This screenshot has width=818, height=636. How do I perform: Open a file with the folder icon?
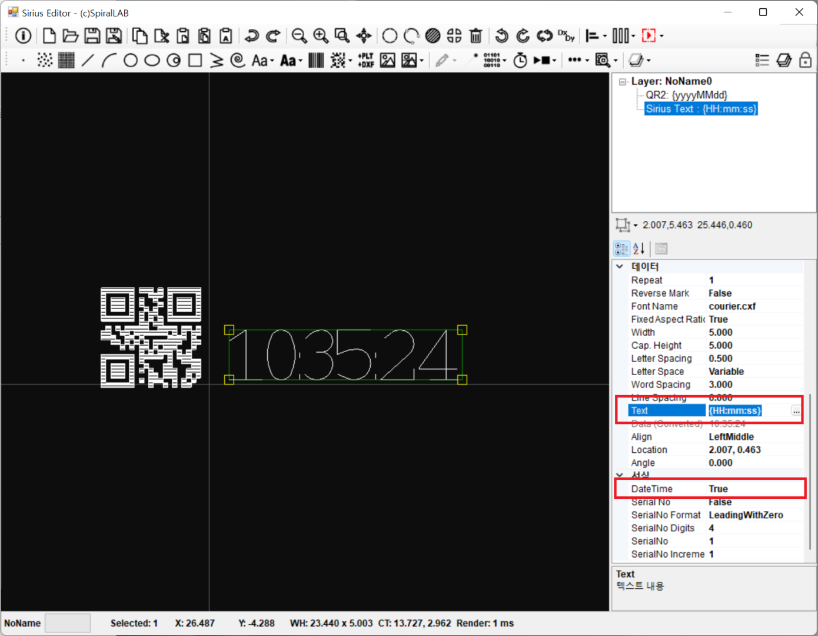tap(71, 36)
